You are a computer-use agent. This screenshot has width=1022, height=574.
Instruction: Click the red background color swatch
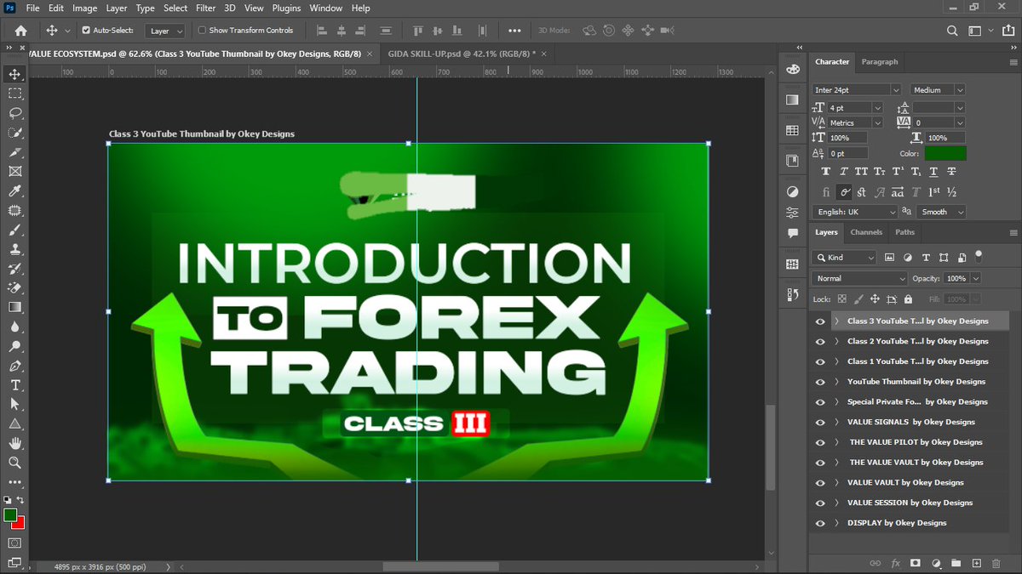[20, 522]
